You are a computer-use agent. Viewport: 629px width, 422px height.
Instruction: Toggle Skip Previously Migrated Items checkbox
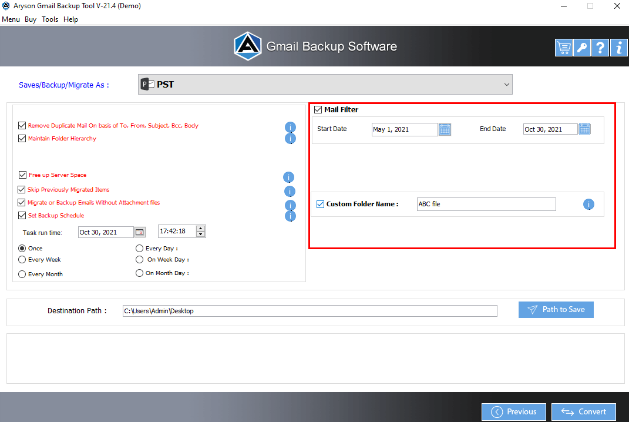click(22, 189)
